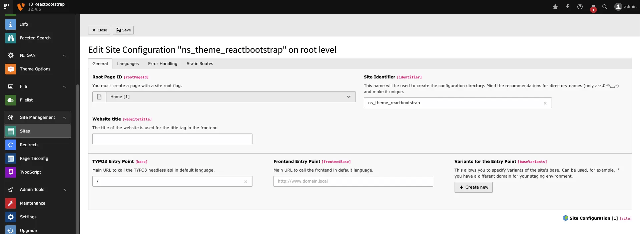640x234 pixels.
Task: Open the help question mark icon
Action: pyautogui.click(x=580, y=7)
